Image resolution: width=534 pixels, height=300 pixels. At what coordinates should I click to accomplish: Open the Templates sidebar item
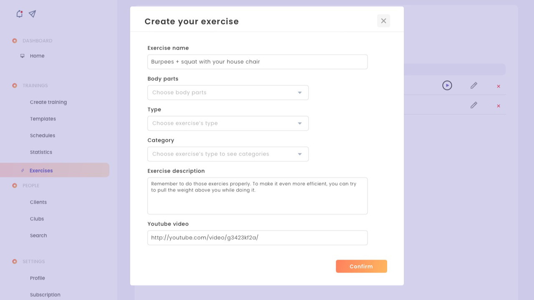[x=43, y=119]
